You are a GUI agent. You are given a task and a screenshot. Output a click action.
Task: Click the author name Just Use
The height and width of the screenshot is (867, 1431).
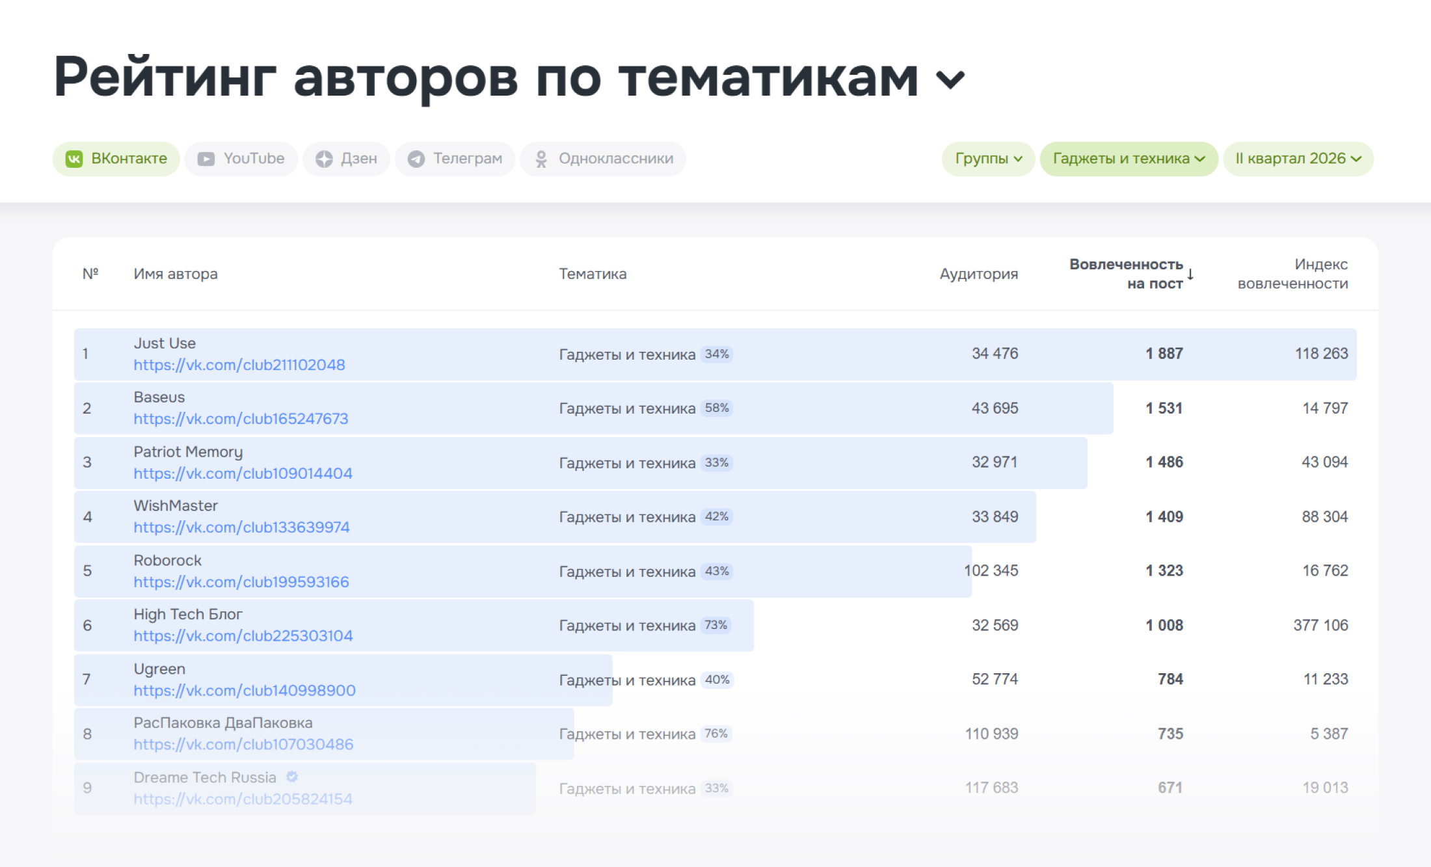coord(165,343)
